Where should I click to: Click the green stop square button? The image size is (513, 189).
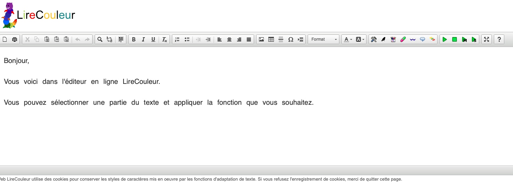tap(454, 40)
